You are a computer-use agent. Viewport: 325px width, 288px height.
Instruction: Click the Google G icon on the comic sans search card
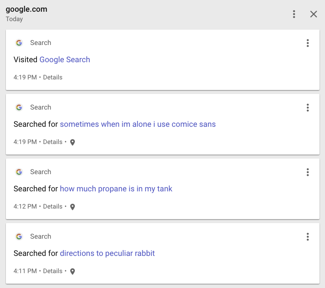(x=19, y=107)
